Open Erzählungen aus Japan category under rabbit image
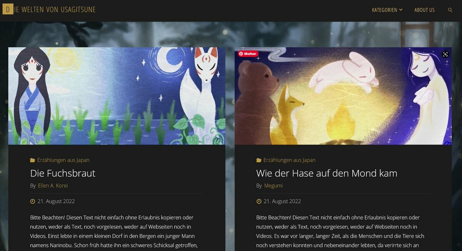462x251 pixels. click(x=290, y=160)
